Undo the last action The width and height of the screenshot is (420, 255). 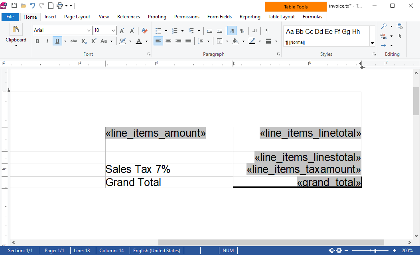coord(32,5)
